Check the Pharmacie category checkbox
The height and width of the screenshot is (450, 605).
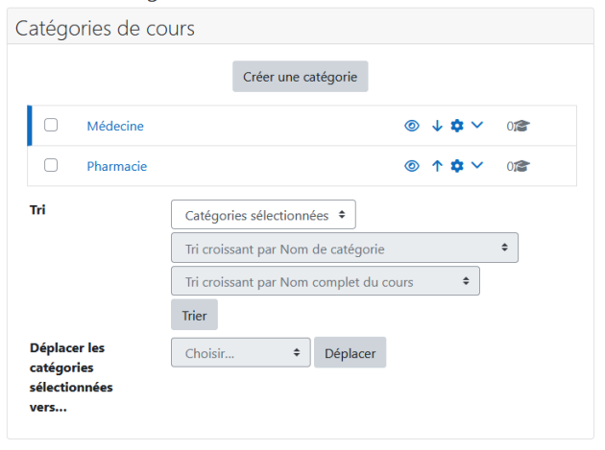pos(51,165)
